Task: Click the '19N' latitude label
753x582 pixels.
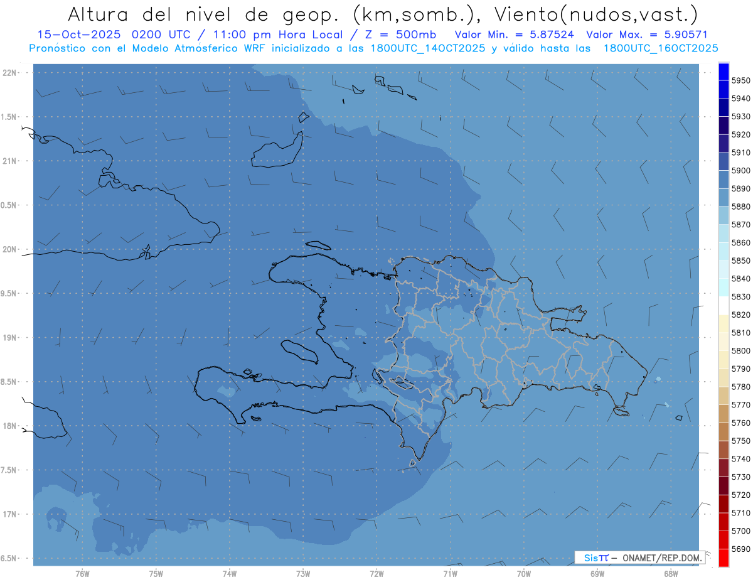Action: point(9,338)
